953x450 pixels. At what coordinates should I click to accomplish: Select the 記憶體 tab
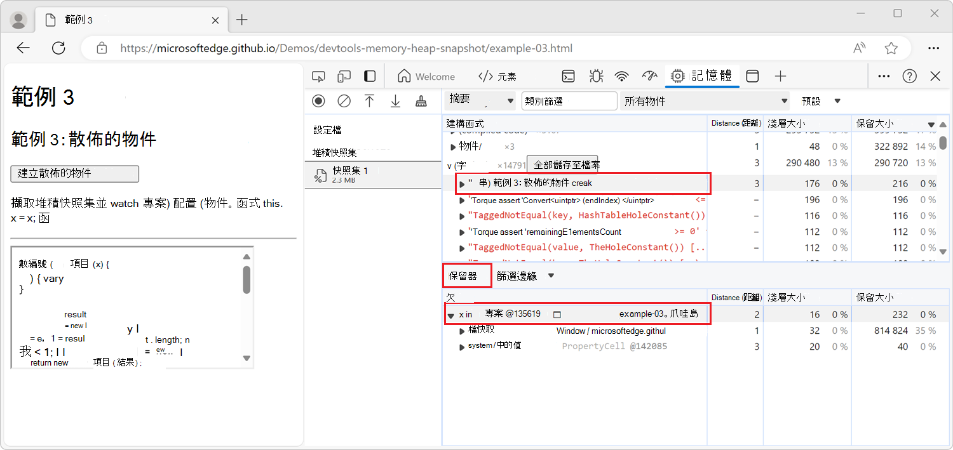702,76
